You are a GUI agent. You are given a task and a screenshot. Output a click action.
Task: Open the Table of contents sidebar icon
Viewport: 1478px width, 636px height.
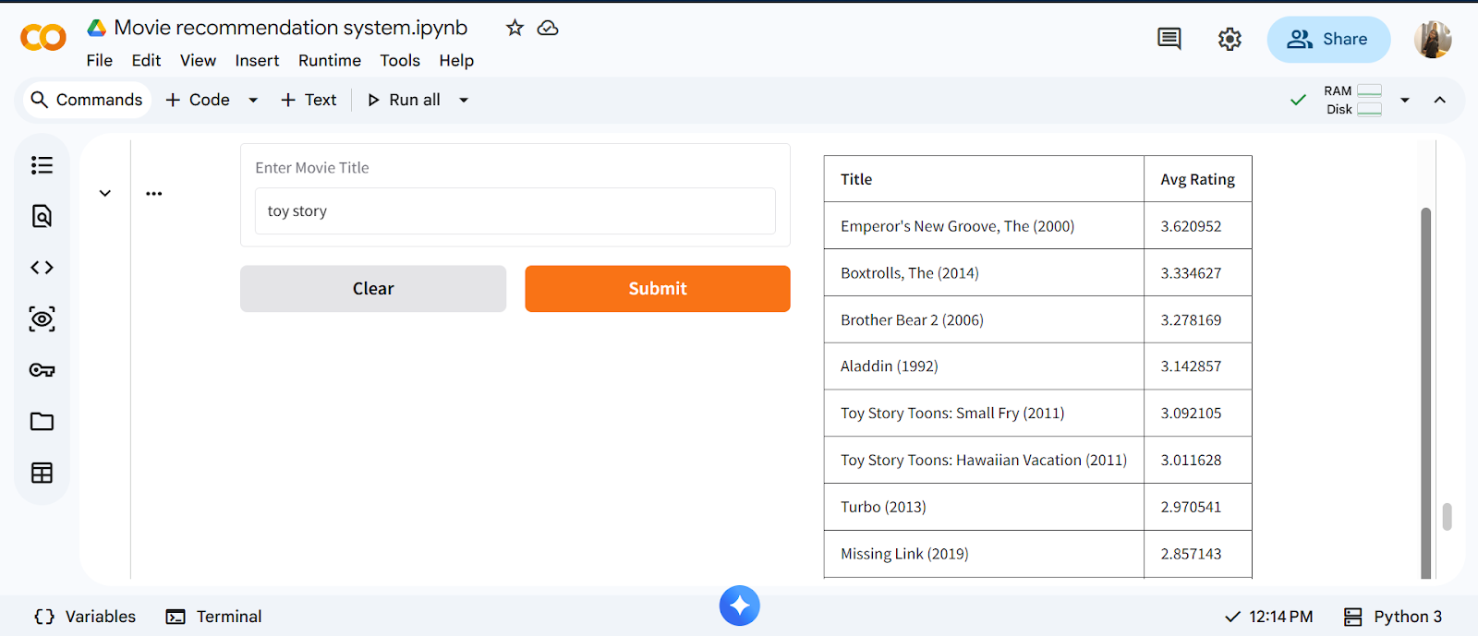pyautogui.click(x=42, y=165)
